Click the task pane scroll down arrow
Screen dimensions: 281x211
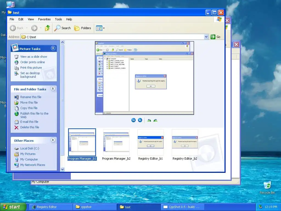click(62, 169)
